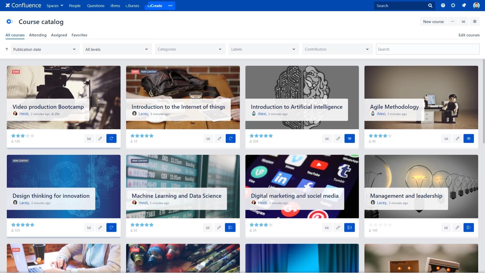Preview Artificial intelligence course eye button
This screenshot has height=273, width=485.
click(x=350, y=139)
